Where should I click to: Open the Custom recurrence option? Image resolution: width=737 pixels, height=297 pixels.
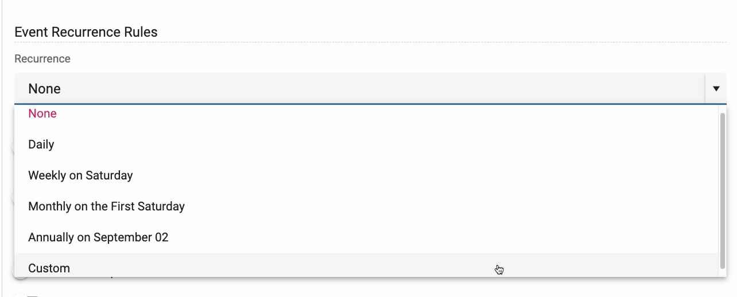coord(49,268)
